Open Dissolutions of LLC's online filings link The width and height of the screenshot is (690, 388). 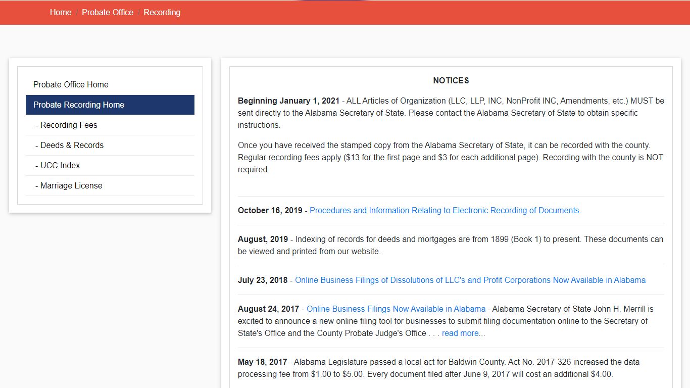point(470,280)
